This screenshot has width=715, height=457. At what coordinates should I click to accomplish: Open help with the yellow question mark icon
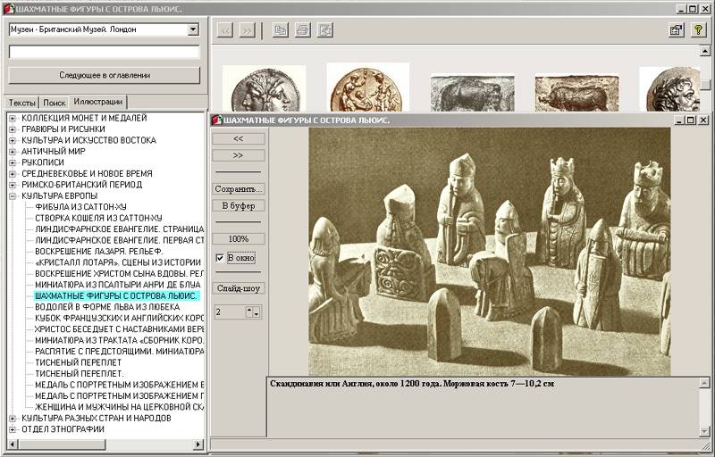point(699,30)
